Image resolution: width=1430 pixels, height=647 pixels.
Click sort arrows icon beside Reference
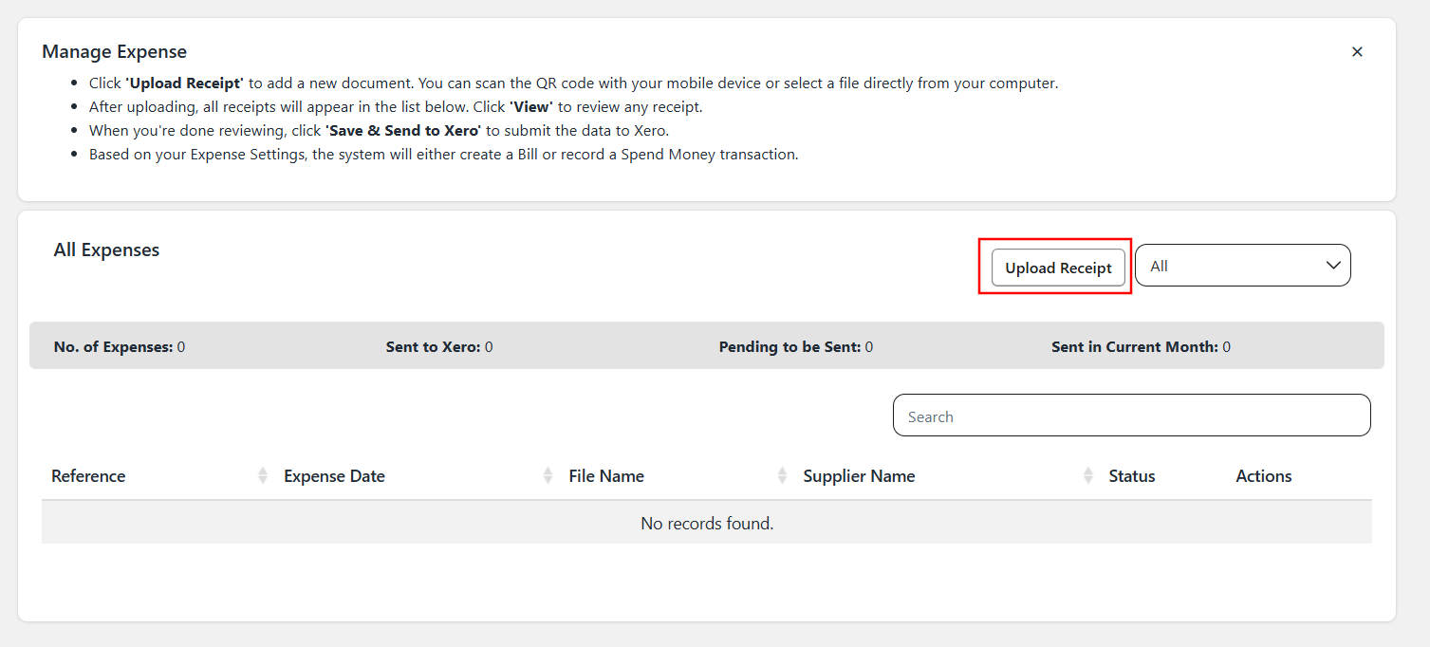pos(263,476)
